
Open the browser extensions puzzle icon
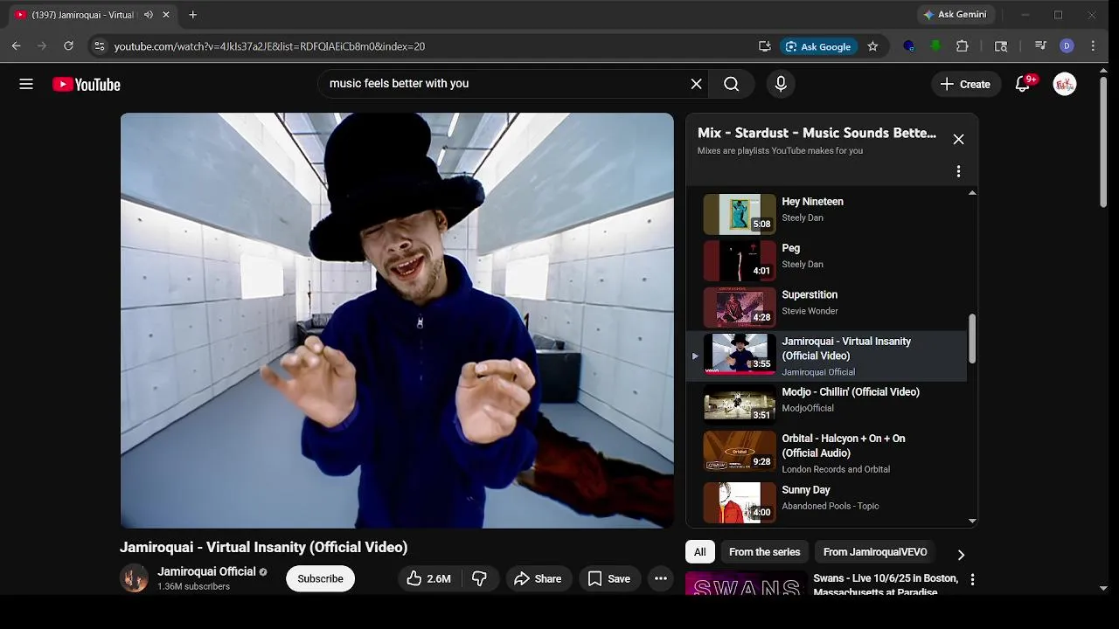[x=963, y=46]
